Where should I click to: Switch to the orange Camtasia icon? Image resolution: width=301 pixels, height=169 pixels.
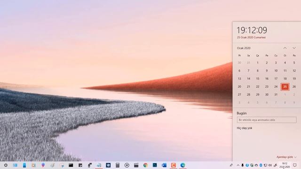[174, 165]
